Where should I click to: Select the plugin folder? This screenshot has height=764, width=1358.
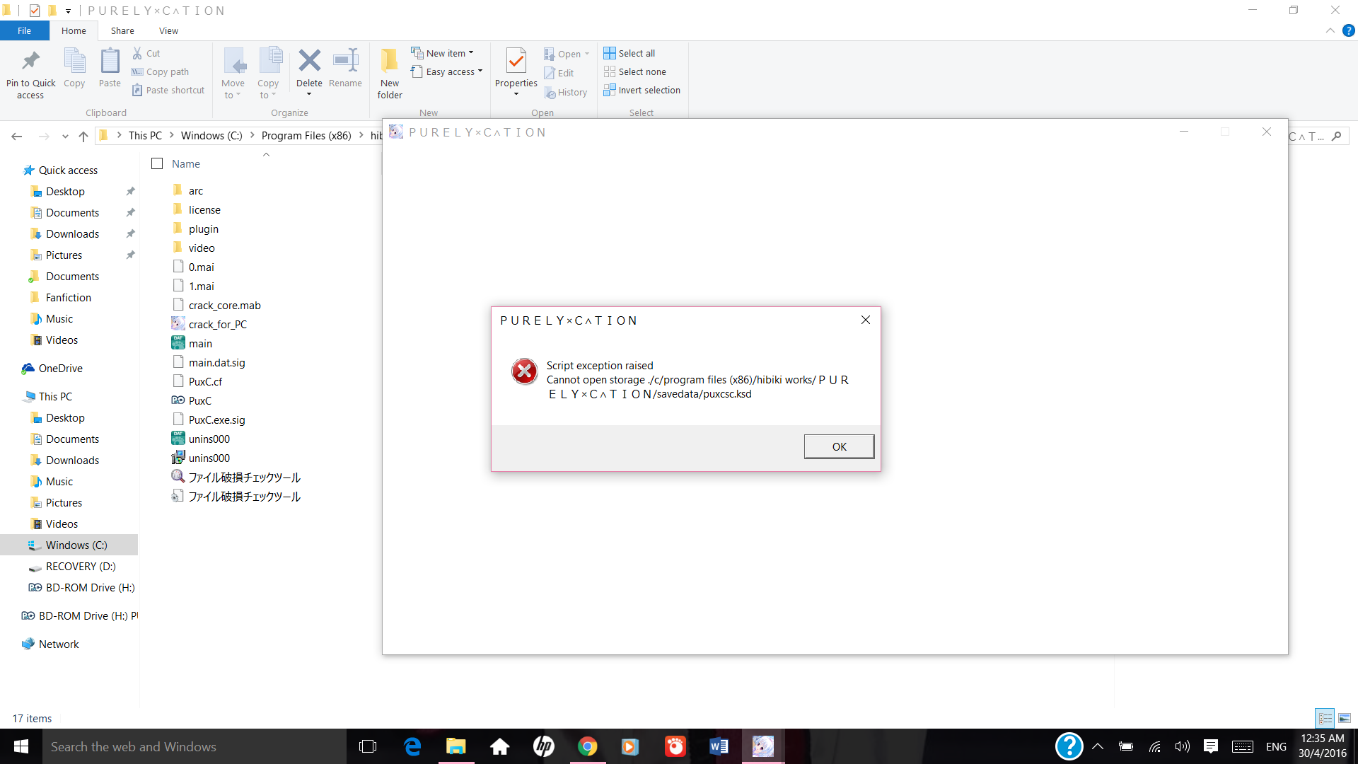[x=204, y=228]
